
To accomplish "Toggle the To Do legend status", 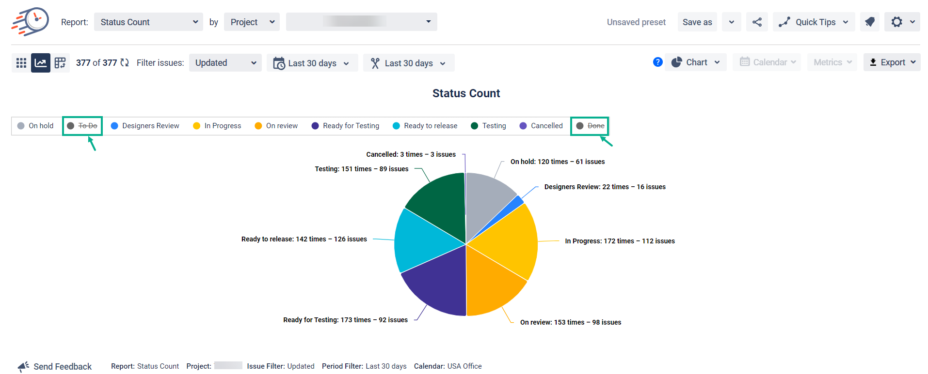I will (x=82, y=126).
